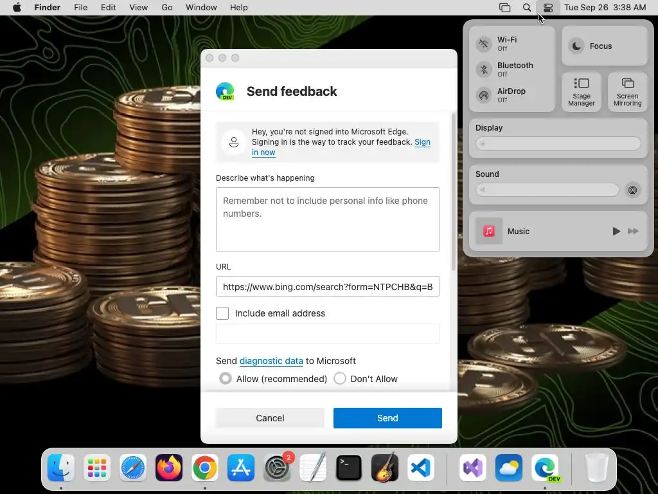Enable Stage Manager in Control Center
This screenshot has height=494, width=658.
point(581,92)
